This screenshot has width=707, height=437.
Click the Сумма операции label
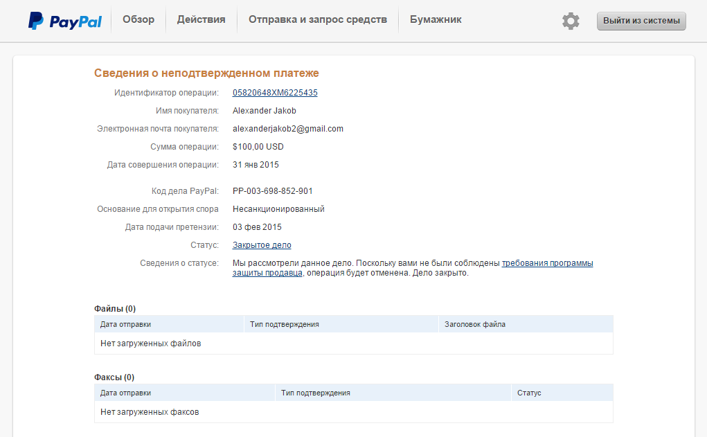pos(184,147)
